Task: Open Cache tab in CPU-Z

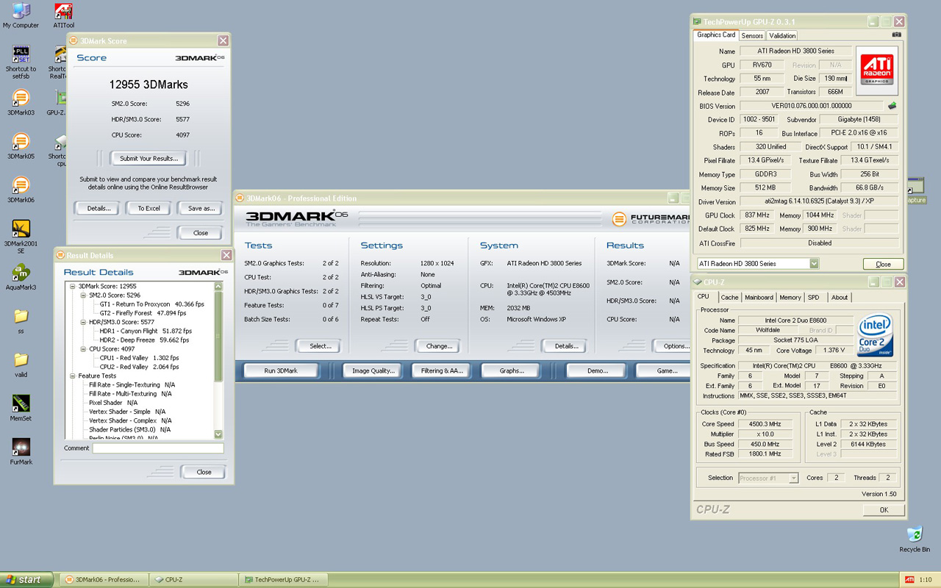Action: 729,298
